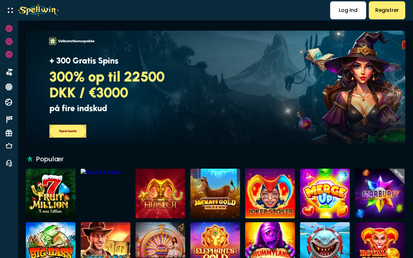Click the Opret konto banner button
413x258 pixels.
click(x=68, y=131)
